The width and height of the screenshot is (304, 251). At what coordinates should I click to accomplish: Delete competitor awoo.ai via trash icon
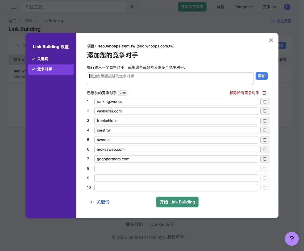pyautogui.click(x=265, y=140)
